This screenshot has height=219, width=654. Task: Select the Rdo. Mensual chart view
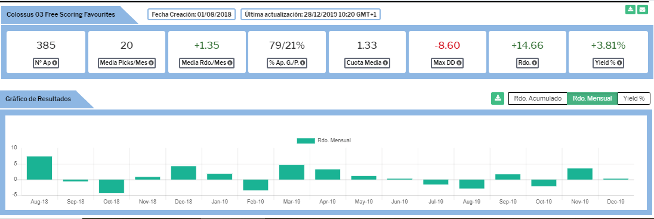click(x=593, y=99)
